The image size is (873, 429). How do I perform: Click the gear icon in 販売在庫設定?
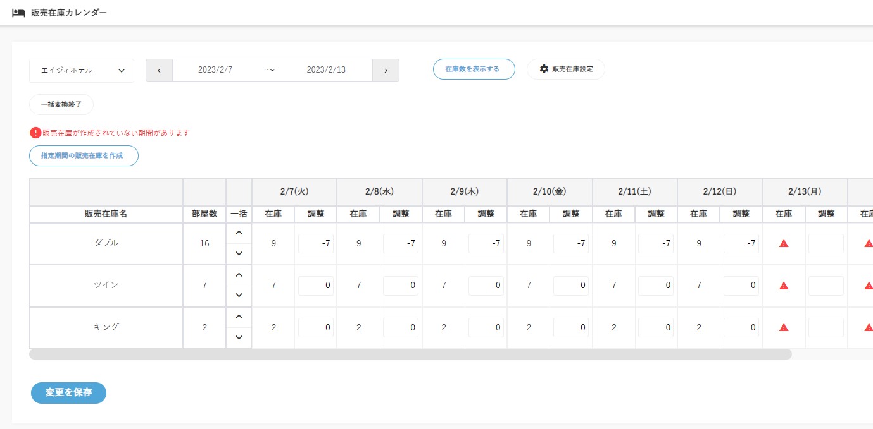pyautogui.click(x=544, y=69)
